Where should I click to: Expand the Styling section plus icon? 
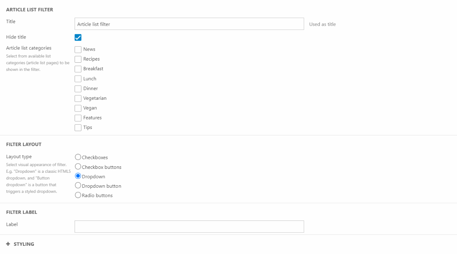[8, 244]
